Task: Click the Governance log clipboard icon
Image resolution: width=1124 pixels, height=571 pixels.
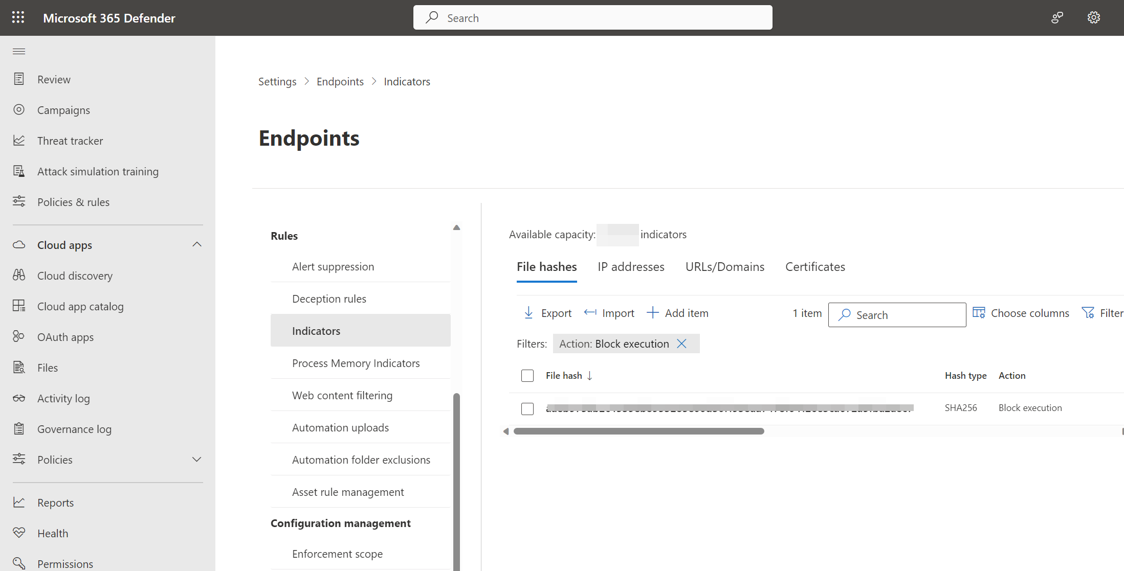Action: click(19, 428)
